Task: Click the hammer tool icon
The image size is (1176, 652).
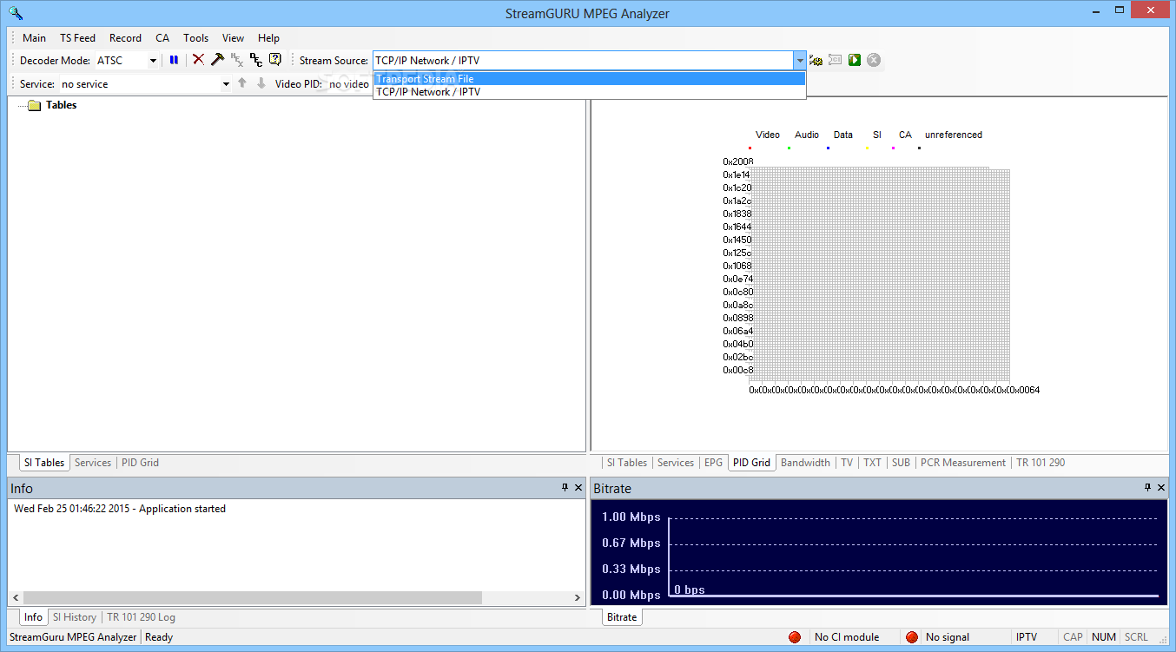Action: pos(217,60)
